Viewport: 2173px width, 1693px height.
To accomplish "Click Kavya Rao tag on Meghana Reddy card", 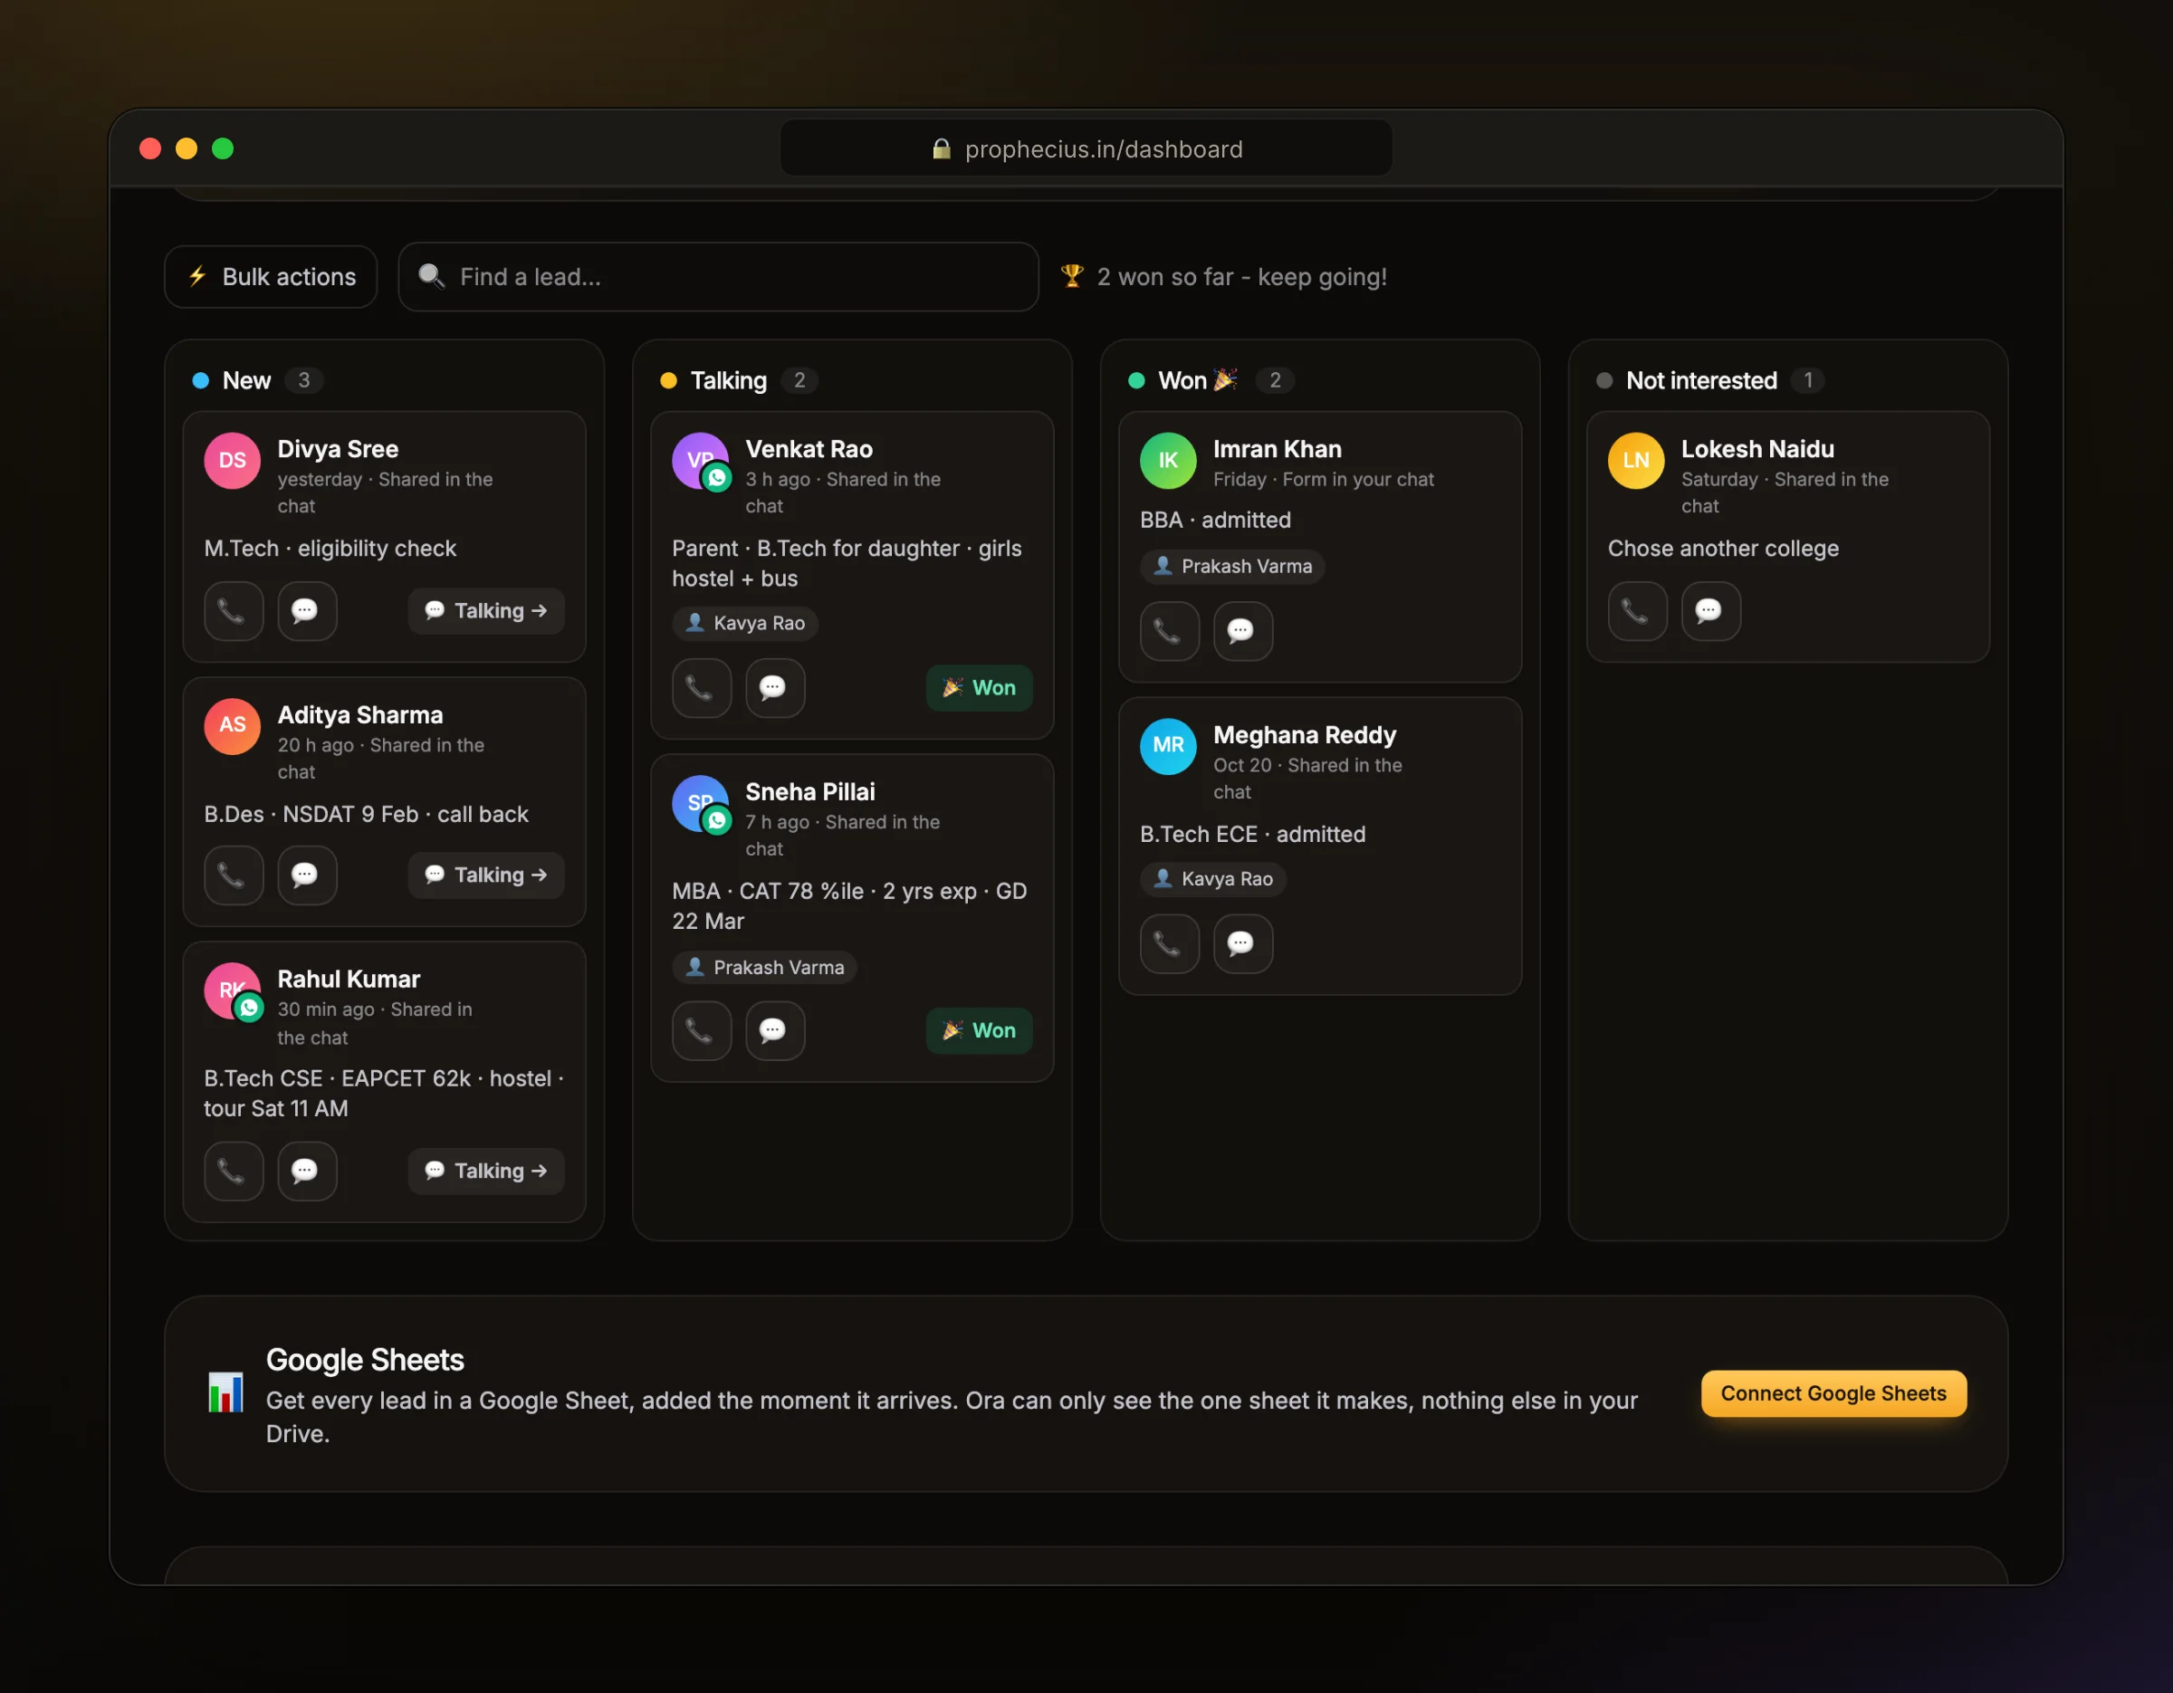I will coord(1213,878).
